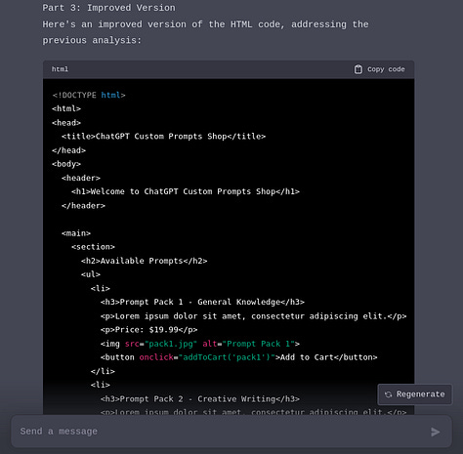Click the 'Prompt Pack 1 - General Knowledge' line
The width and height of the screenshot is (463, 454).
pyautogui.click(x=202, y=302)
